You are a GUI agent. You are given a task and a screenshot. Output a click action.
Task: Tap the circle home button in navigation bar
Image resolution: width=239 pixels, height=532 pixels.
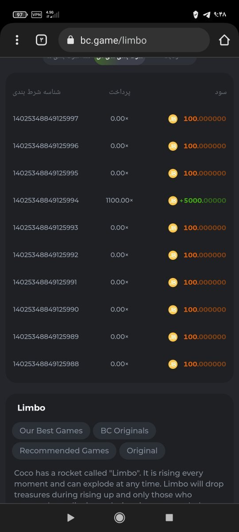[119, 517]
